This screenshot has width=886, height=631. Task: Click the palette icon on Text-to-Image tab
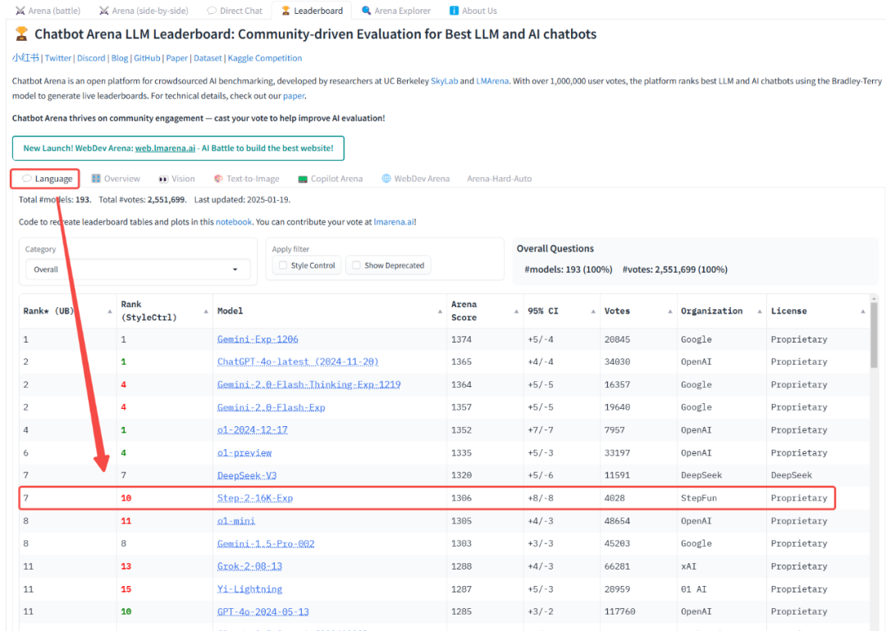coord(218,179)
